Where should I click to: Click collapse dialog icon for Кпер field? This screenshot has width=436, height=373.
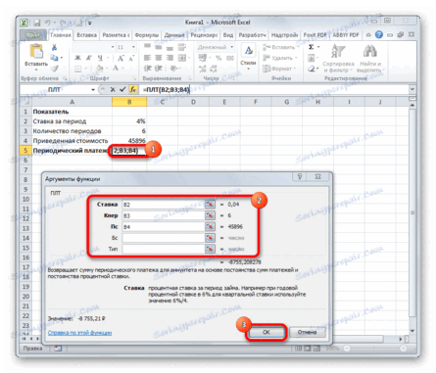tap(210, 215)
